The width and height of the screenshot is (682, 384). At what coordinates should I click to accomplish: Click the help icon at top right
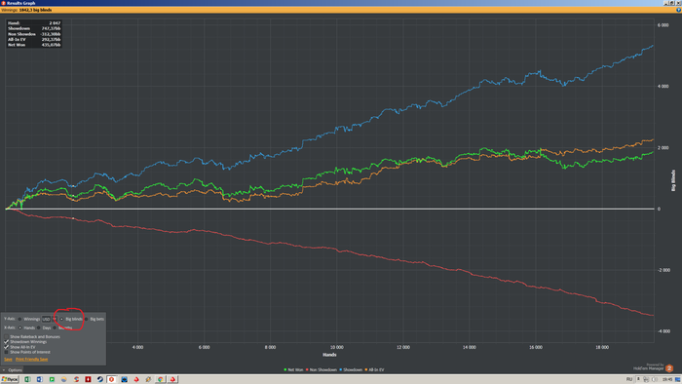point(678,10)
